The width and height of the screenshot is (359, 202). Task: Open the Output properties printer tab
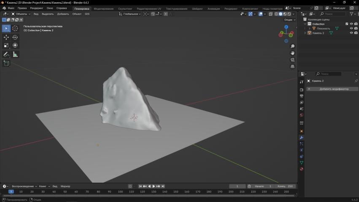click(302, 96)
